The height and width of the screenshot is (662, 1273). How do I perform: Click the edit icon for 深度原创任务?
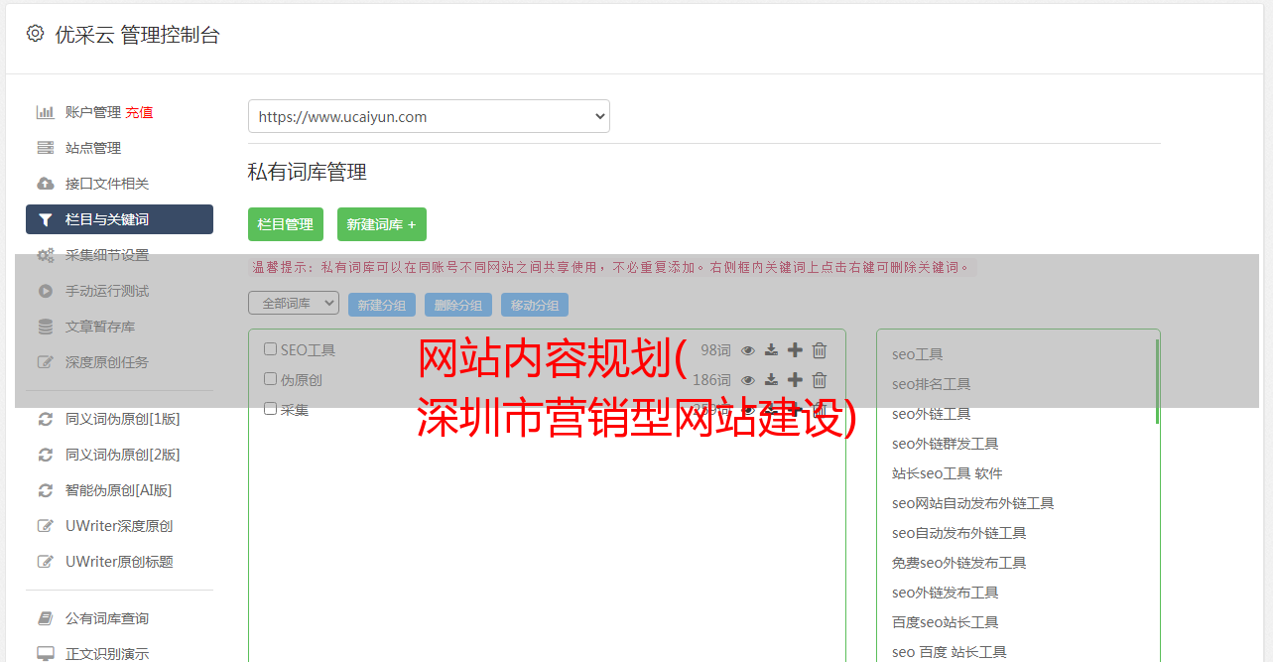coord(46,362)
